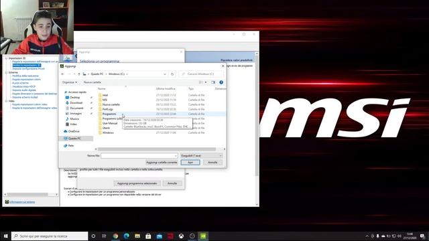Screen dimensions: 429x241
Task: Refresh the Windows (C:) folder listing
Action: click(172, 74)
